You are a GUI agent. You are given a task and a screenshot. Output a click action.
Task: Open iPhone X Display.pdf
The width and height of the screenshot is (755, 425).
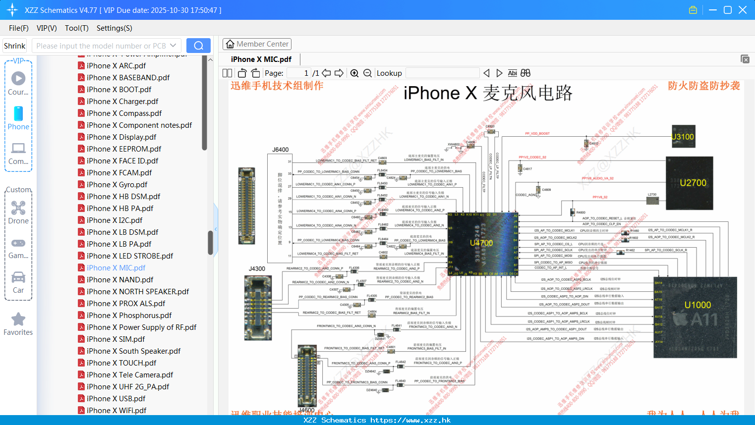pos(121,137)
